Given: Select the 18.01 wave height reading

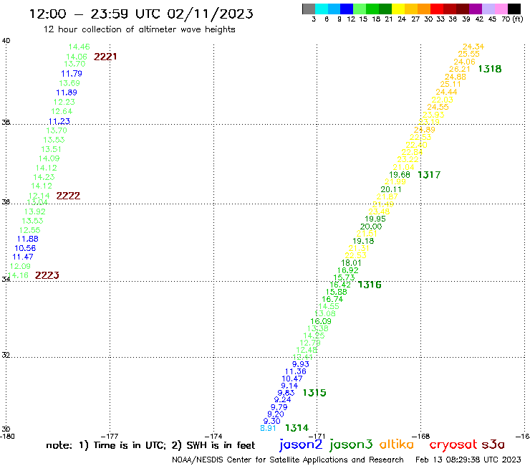Looking at the screenshot, I should click(351, 263).
